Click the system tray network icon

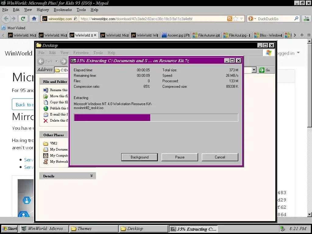pyautogui.click(x=282, y=229)
